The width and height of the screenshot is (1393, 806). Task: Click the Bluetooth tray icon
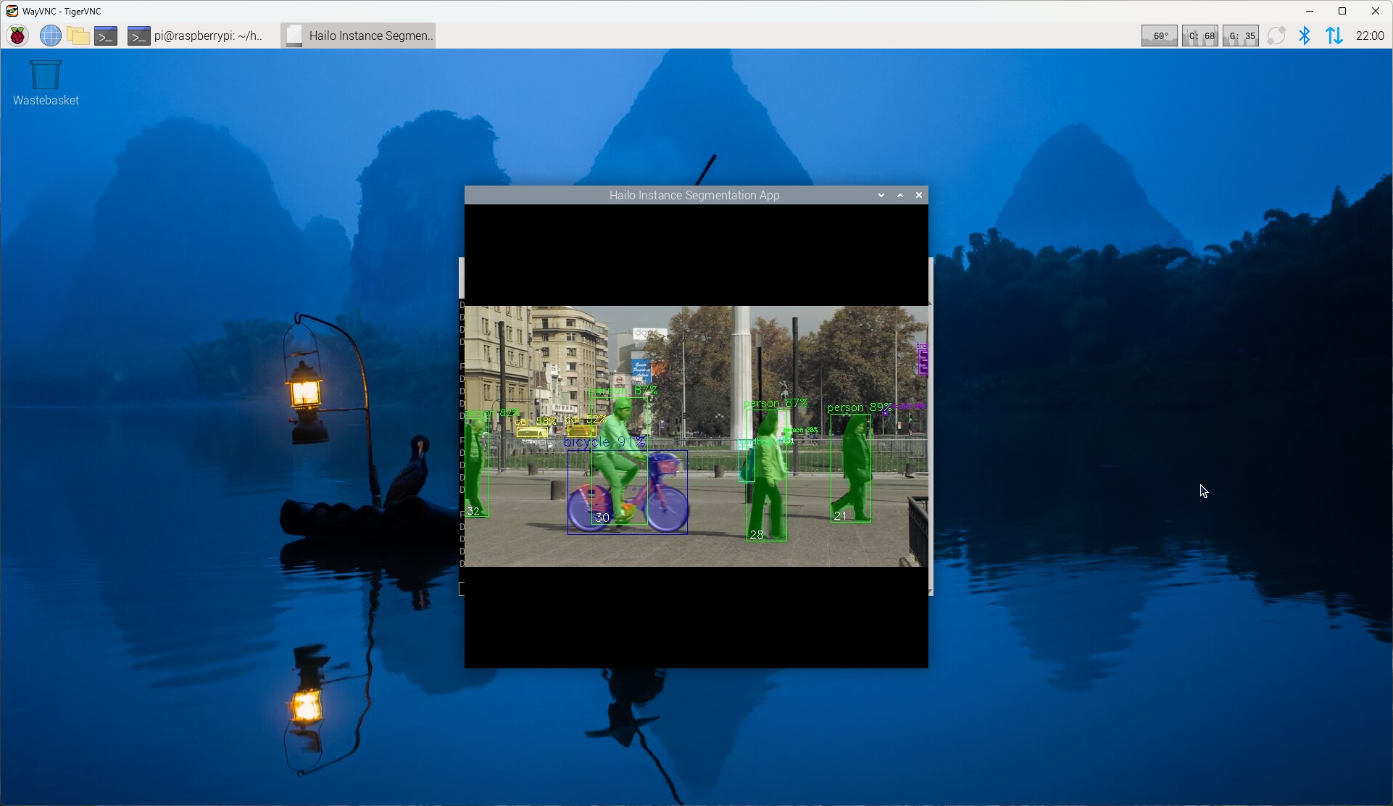coord(1304,36)
